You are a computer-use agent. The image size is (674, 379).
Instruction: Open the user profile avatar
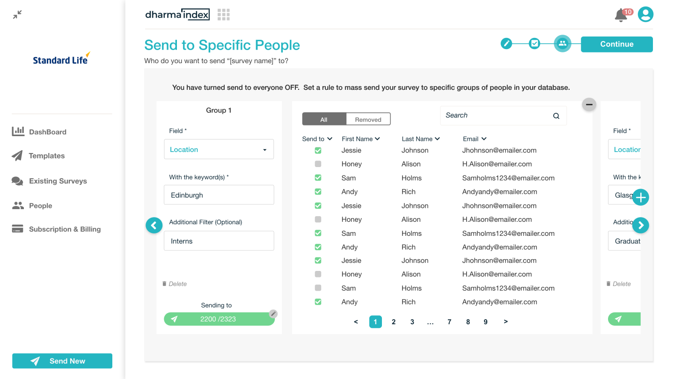pos(645,15)
